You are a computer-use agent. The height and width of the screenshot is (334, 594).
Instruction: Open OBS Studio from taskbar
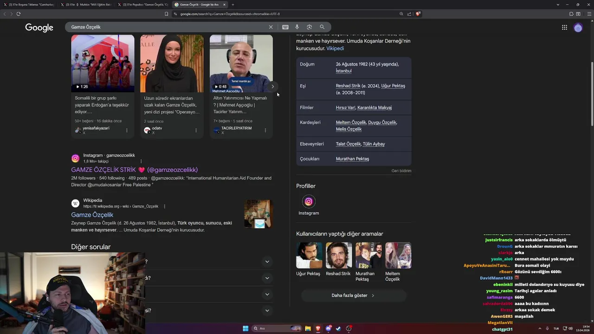(349, 328)
